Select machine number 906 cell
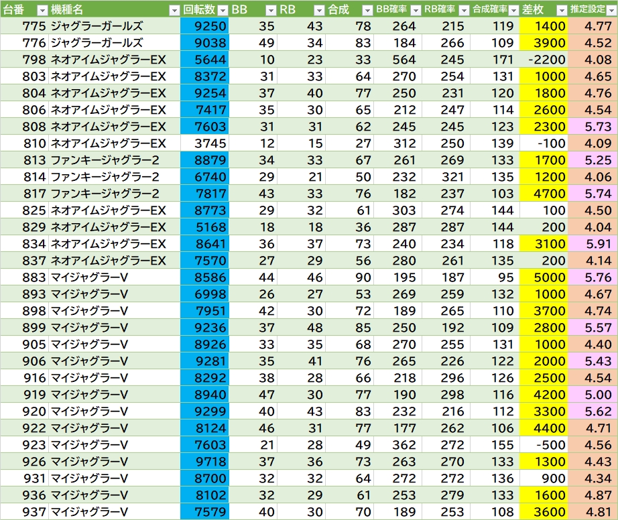 [24, 361]
